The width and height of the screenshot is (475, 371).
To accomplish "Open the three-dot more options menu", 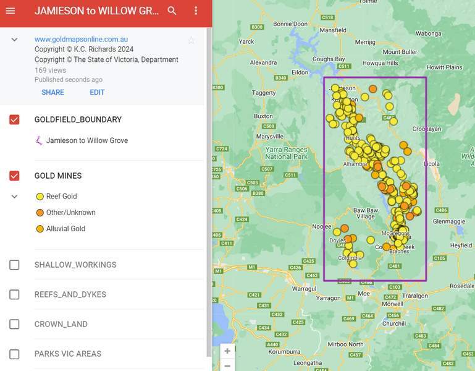I will 196,11.
